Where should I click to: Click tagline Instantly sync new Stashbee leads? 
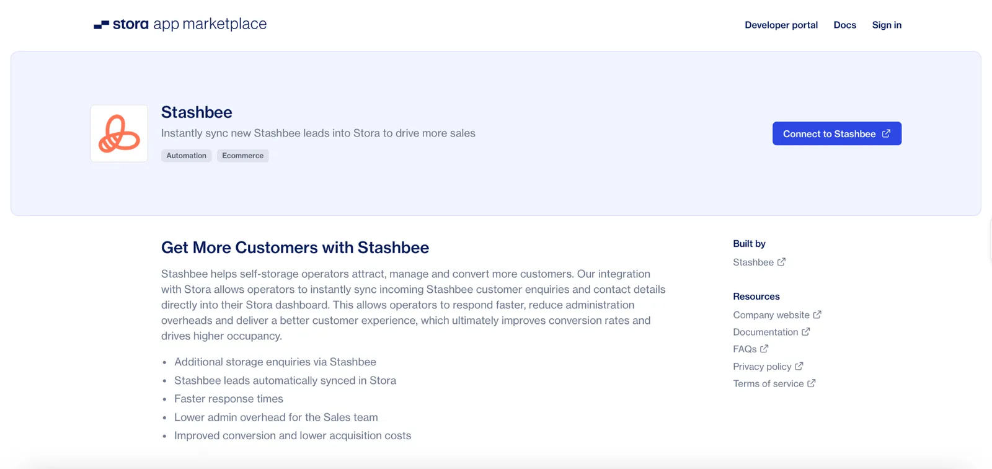point(318,133)
